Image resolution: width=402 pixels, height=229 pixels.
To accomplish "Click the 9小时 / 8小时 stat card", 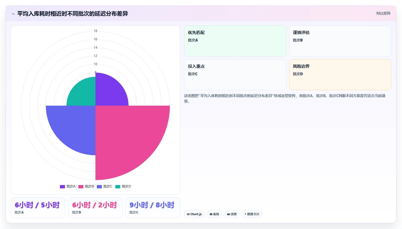I will [153, 208].
